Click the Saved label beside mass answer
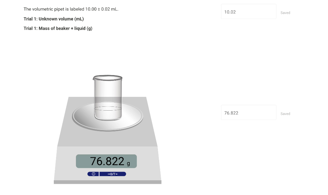The width and height of the screenshot is (328, 195). (x=285, y=113)
